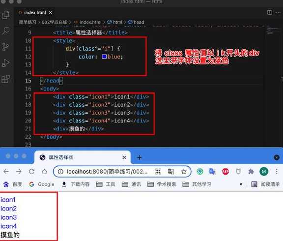Viewport: 283px width, 241px height.
Task: Click the 摸鱼的 div code line
Action: coord(79,129)
